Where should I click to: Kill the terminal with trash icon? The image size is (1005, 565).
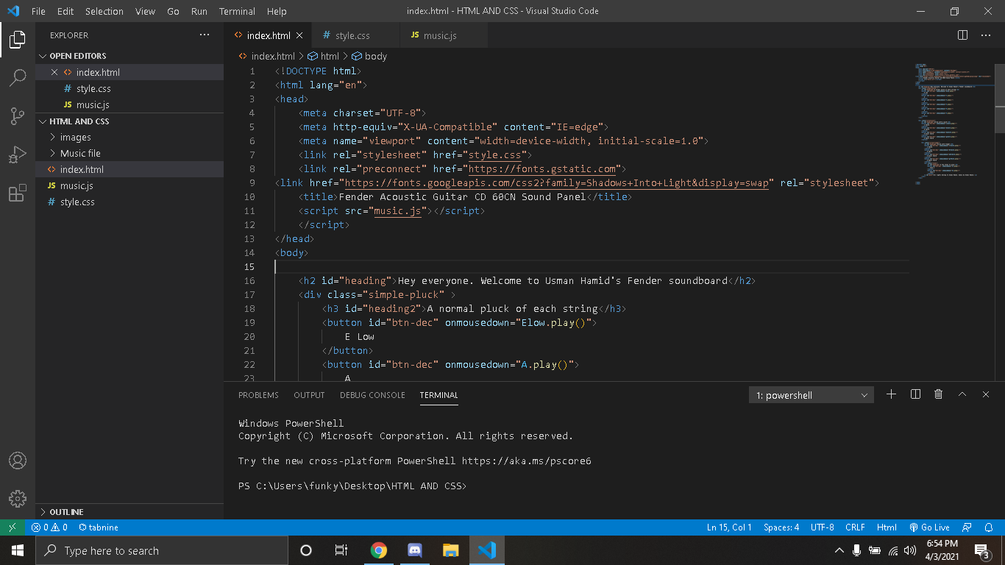click(938, 394)
